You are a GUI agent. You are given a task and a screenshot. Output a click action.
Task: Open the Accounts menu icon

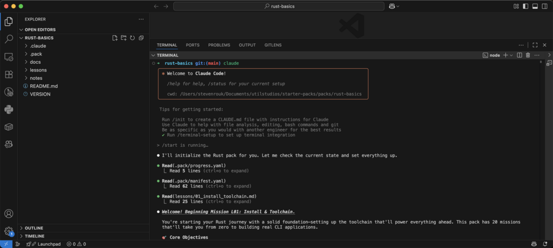tap(8, 213)
